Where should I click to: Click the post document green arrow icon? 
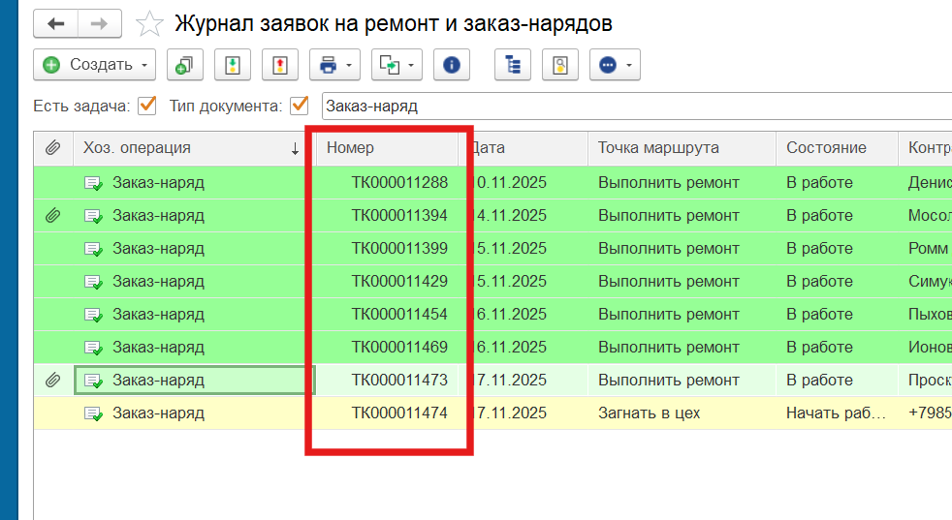[x=232, y=65]
